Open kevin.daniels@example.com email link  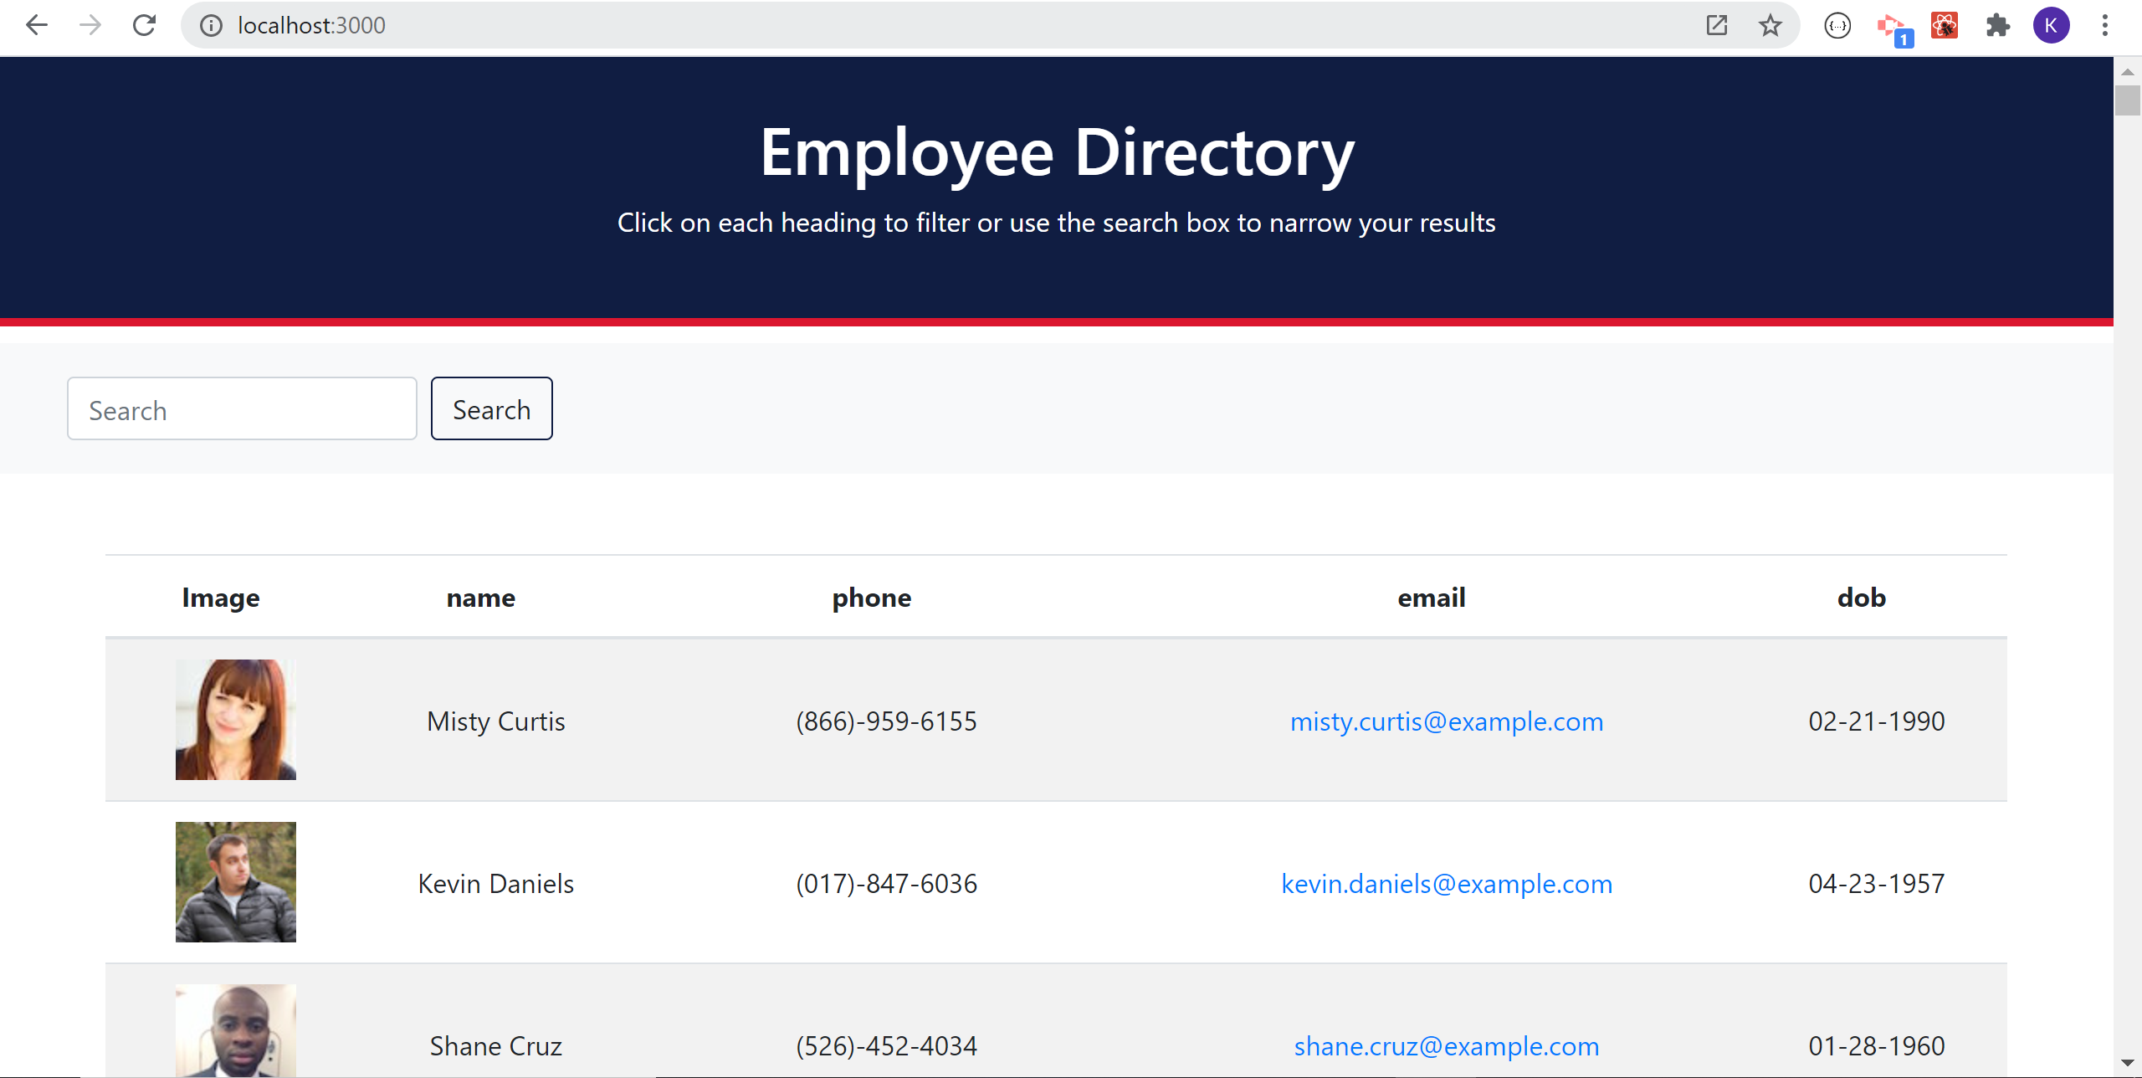tap(1447, 884)
